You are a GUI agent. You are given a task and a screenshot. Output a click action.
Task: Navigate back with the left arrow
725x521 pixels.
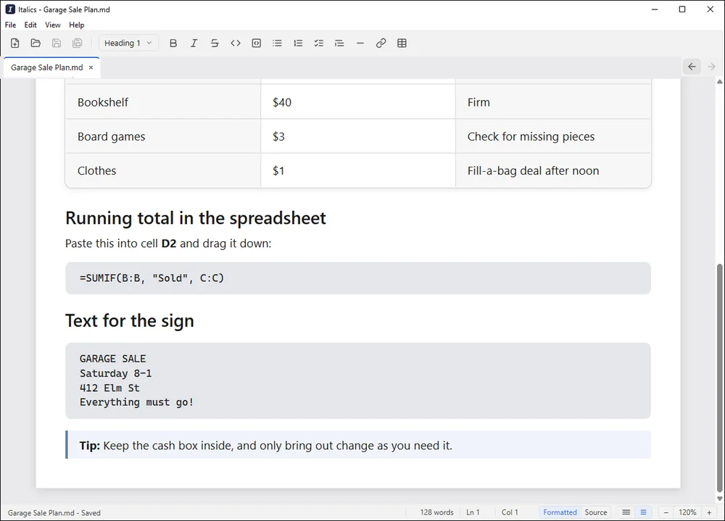[692, 67]
